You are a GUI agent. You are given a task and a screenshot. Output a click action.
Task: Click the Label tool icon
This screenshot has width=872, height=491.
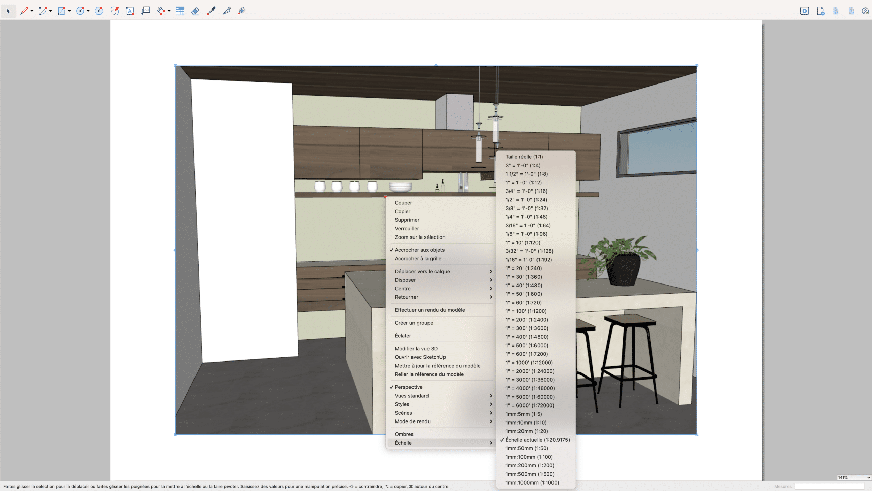pyautogui.click(x=146, y=11)
